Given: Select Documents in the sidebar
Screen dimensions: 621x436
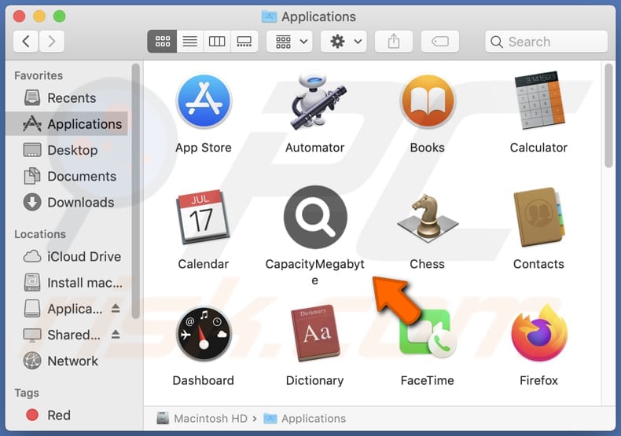Looking at the screenshot, I should (68, 176).
